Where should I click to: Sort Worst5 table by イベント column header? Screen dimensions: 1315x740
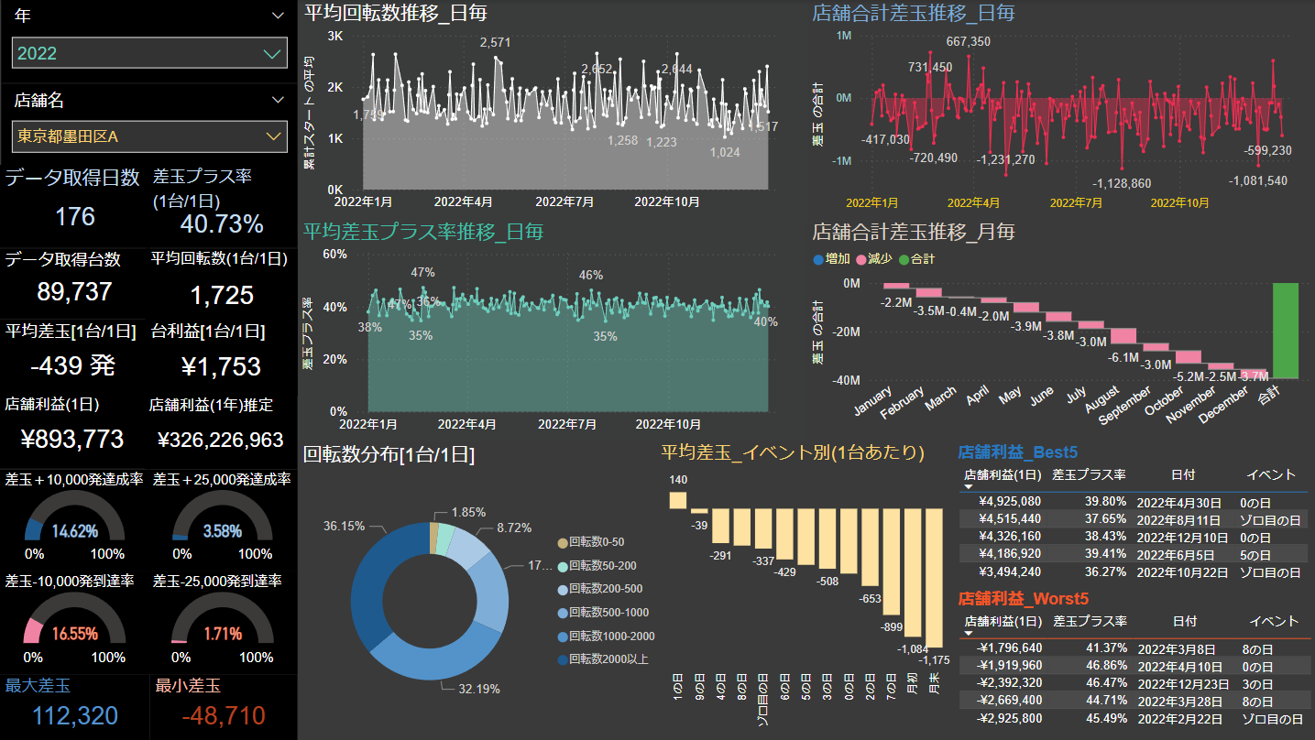[1273, 621]
